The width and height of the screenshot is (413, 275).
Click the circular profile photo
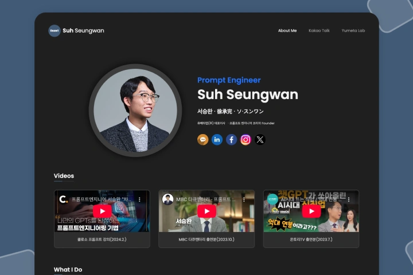point(135,110)
